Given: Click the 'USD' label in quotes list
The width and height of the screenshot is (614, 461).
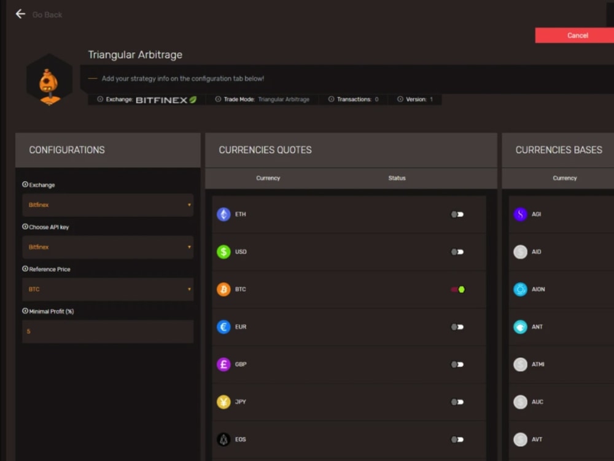Looking at the screenshot, I should 241,251.
